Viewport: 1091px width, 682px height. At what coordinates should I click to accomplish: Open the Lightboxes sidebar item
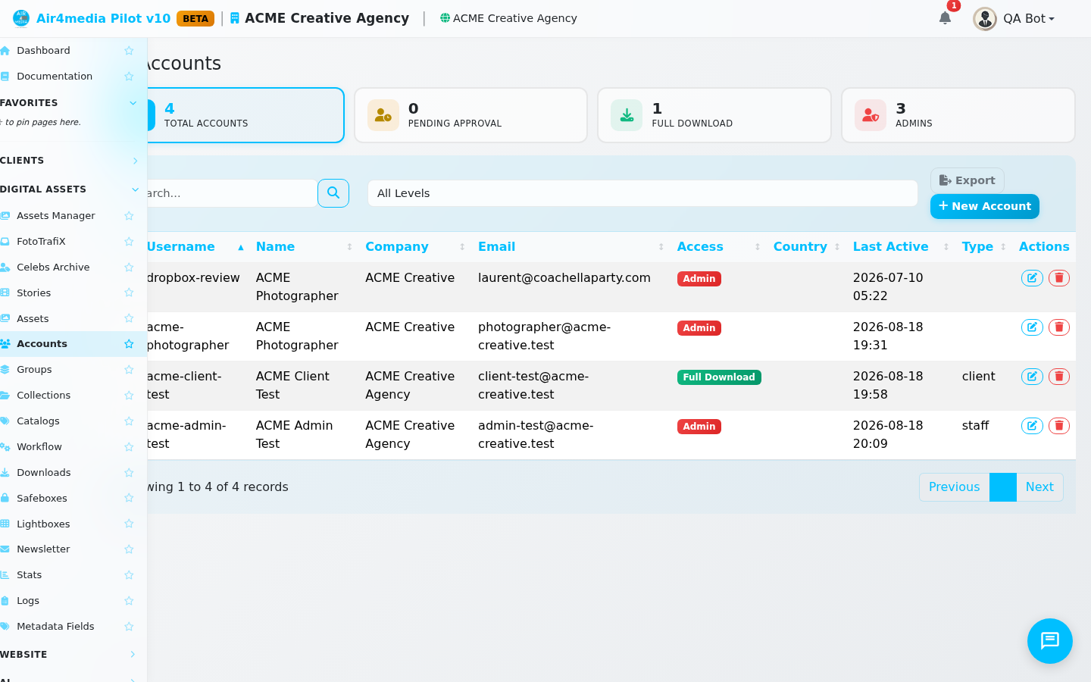[x=43, y=524]
